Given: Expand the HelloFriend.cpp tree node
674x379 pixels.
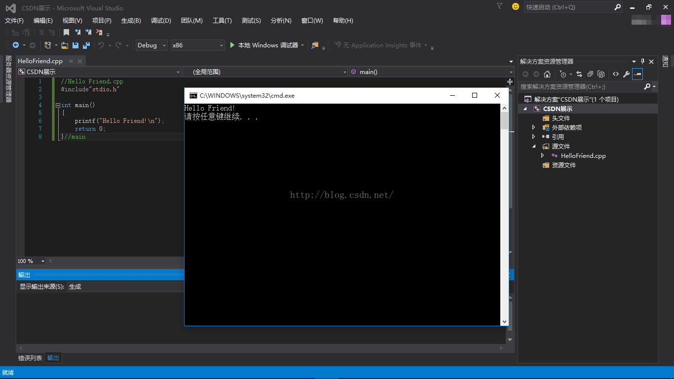Looking at the screenshot, I should click(x=542, y=155).
